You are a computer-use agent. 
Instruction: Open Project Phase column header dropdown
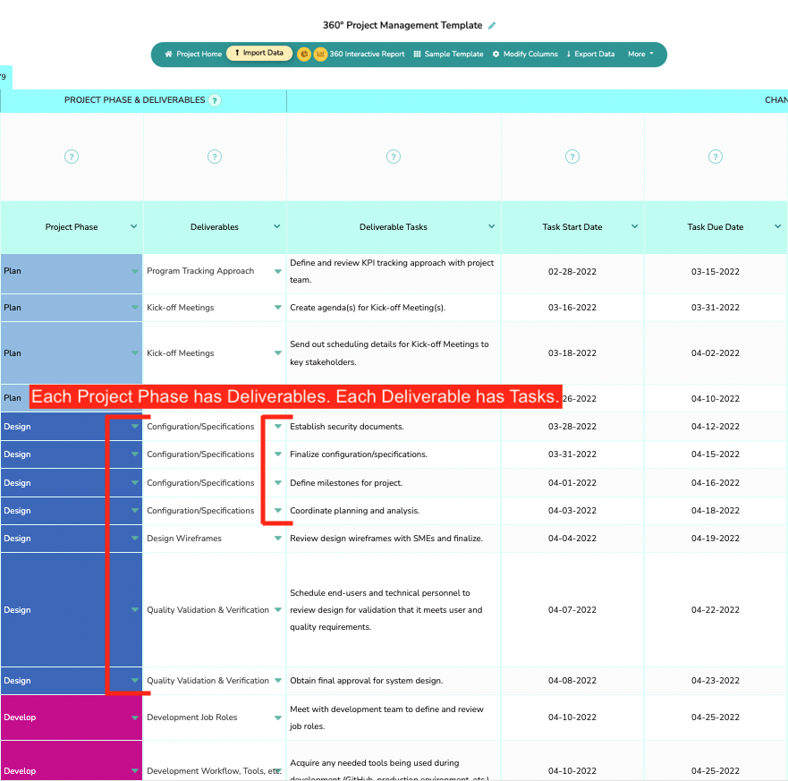pos(134,226)
